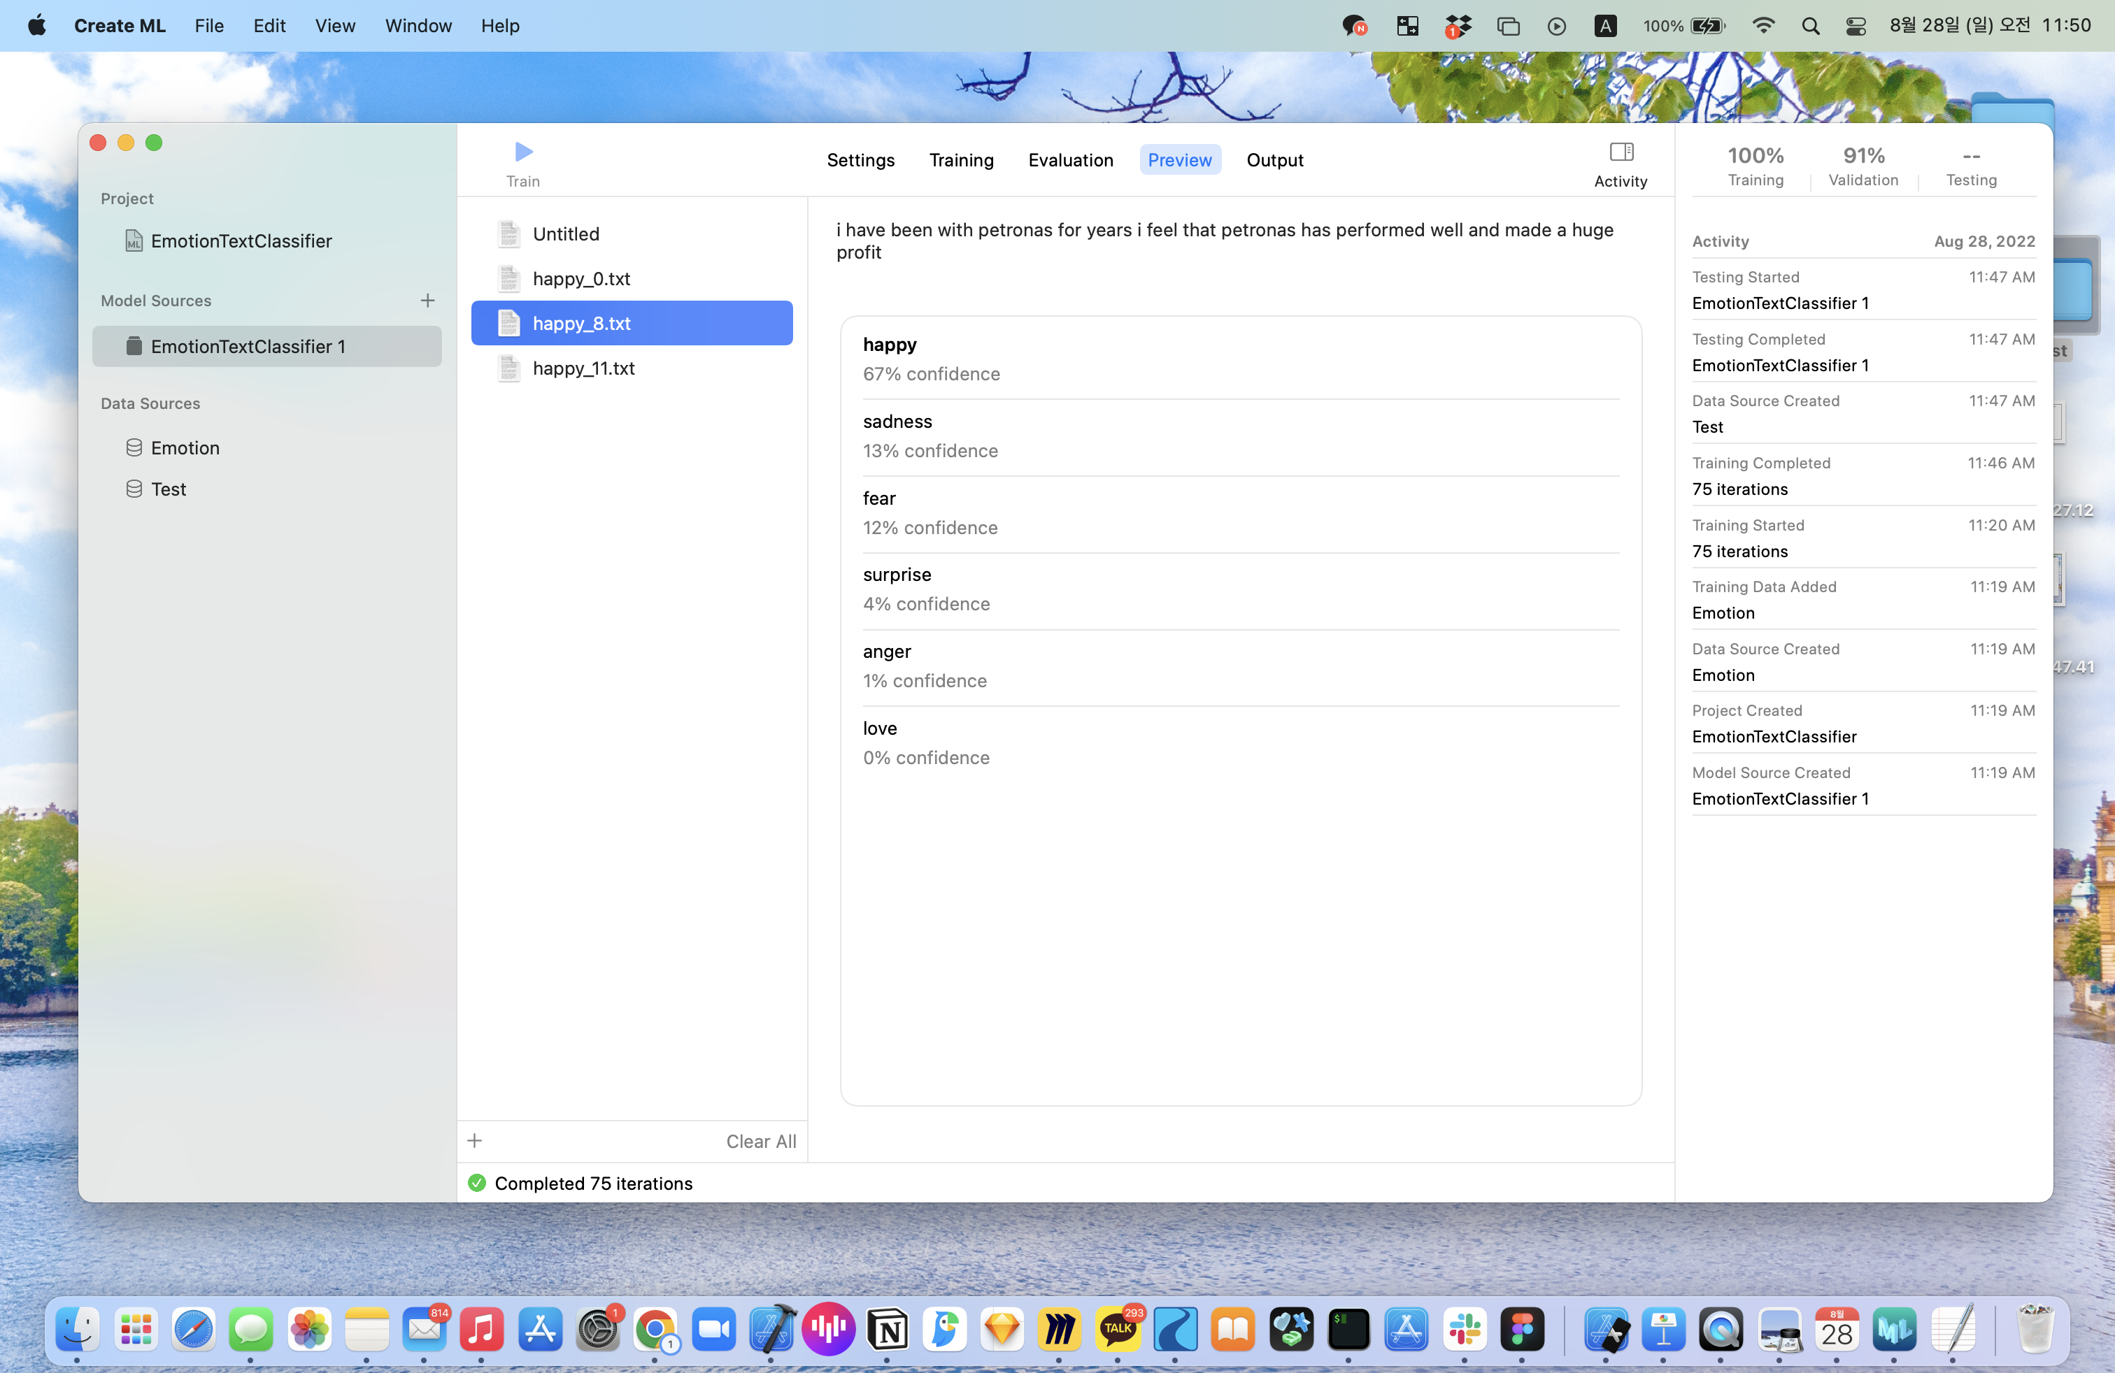The image size is (2115, 1373).
Task: Open the Help menu
Action: [499, 26]
